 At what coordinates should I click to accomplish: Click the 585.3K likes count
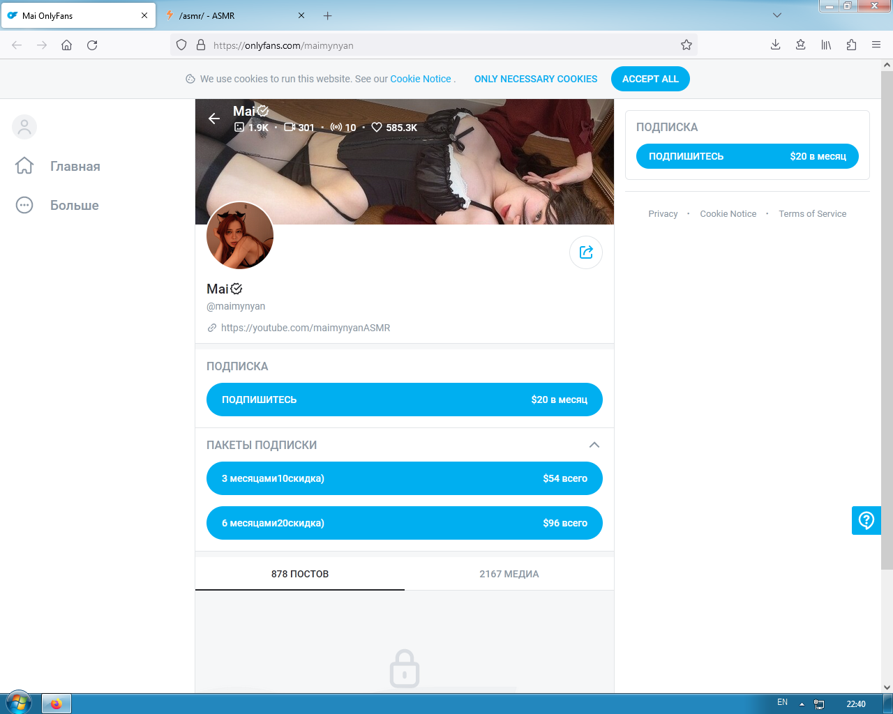(x=394, y=128)
